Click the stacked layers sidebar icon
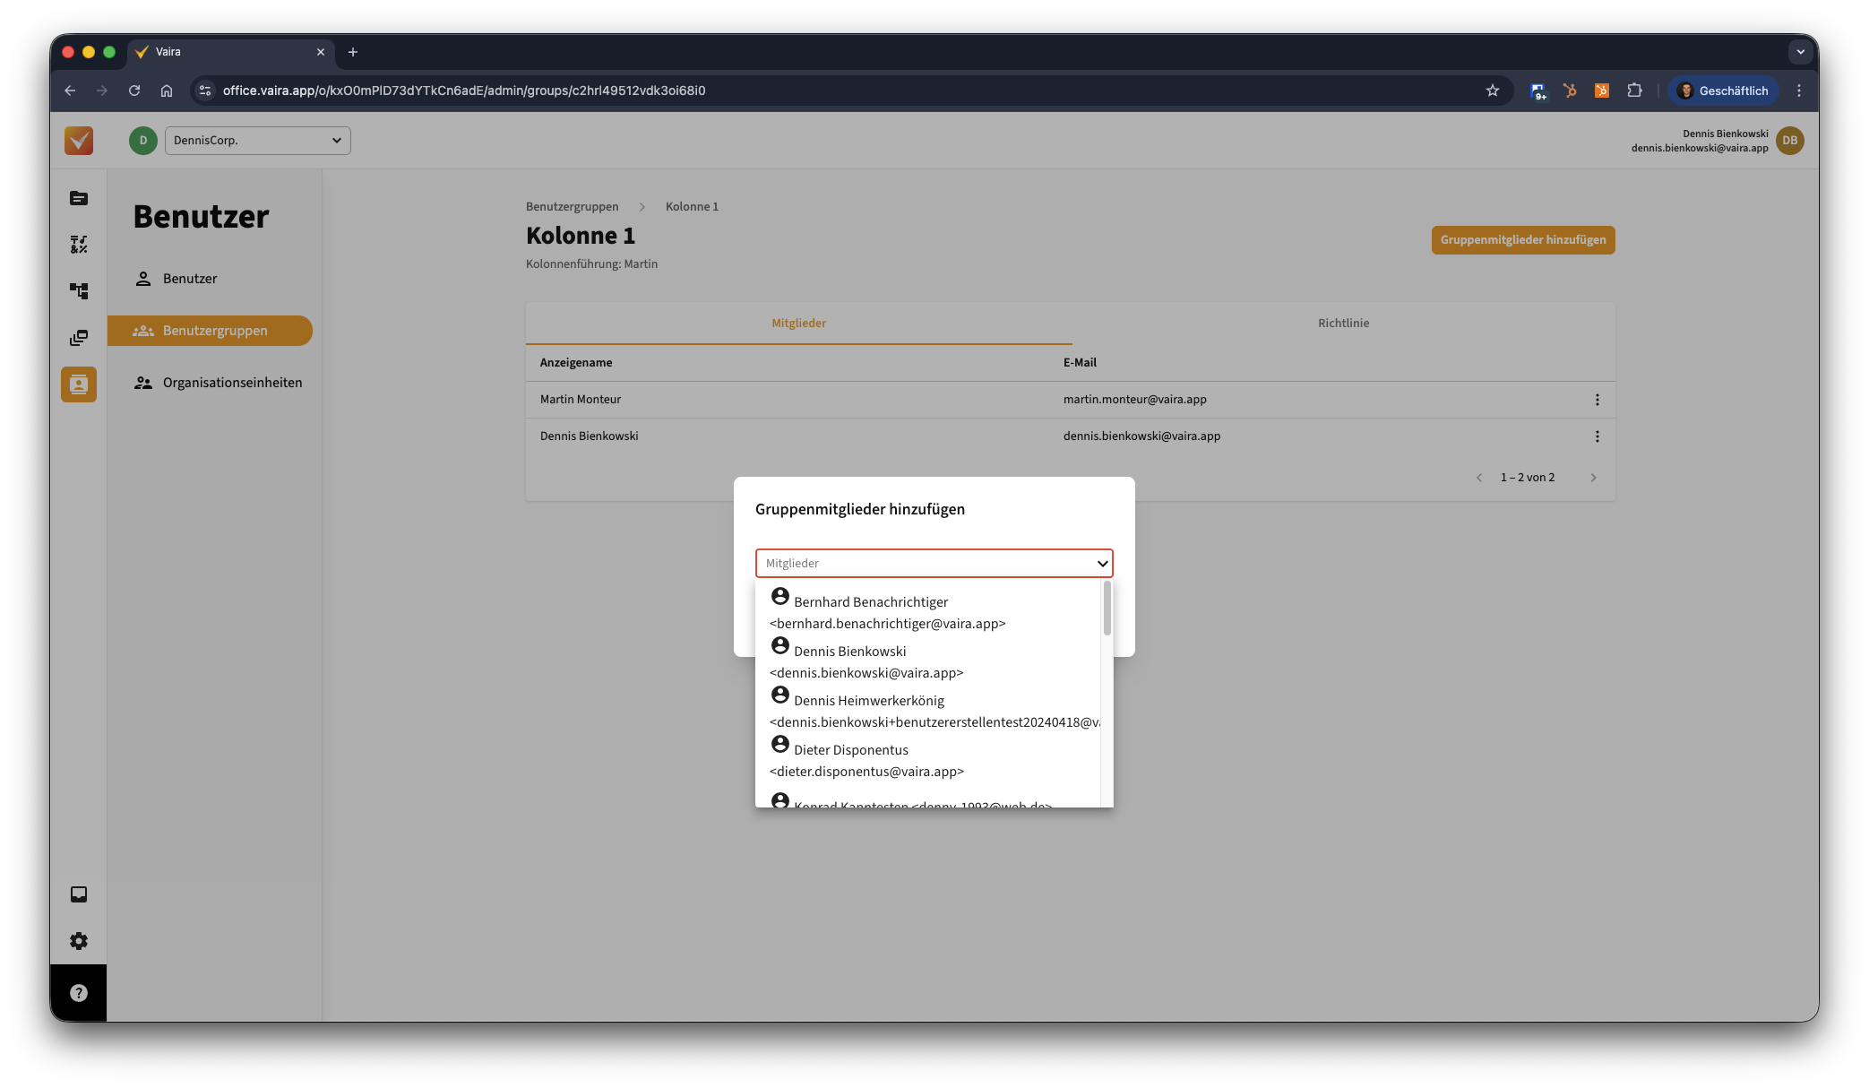1869x1088 pixels. (79, 338)
